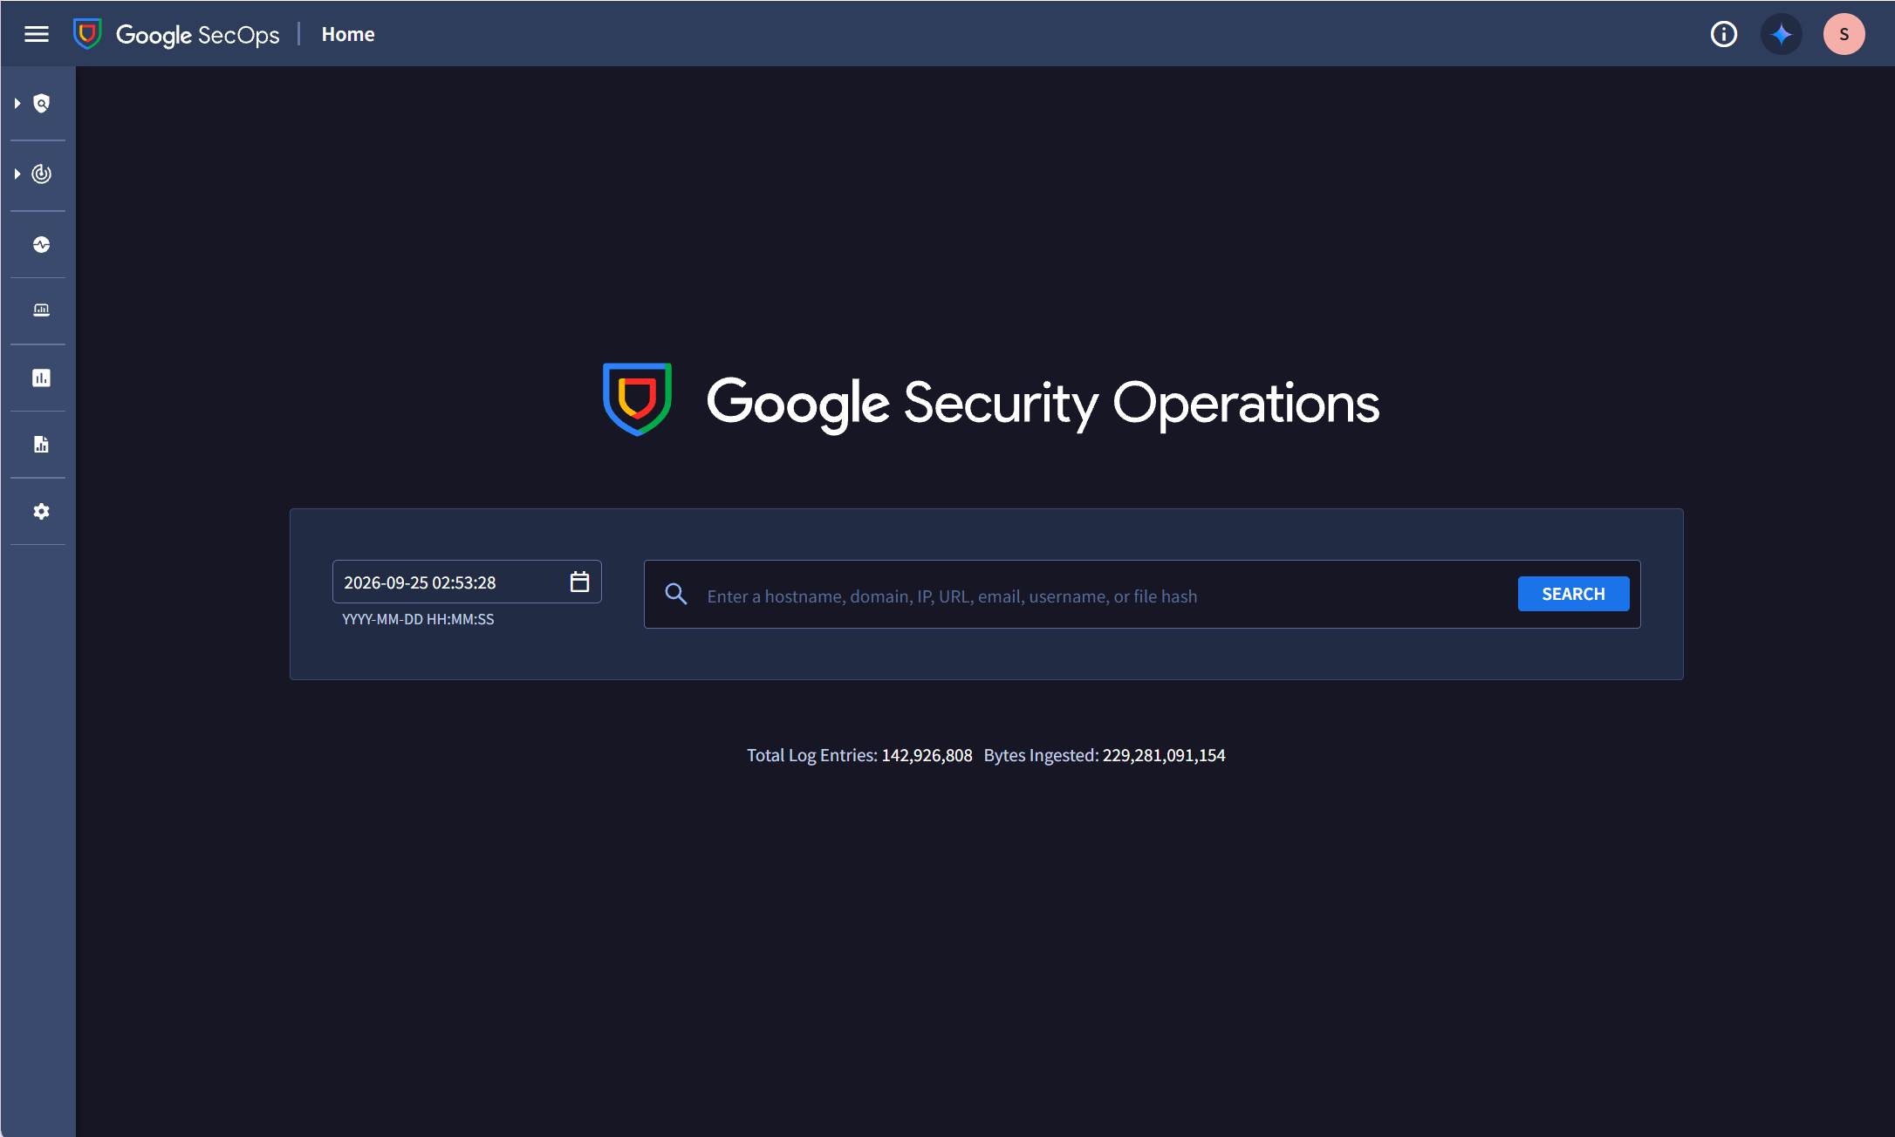Open the laptop chart sidebar icon
The image size is (1895, 1137).
click(41, 310)
